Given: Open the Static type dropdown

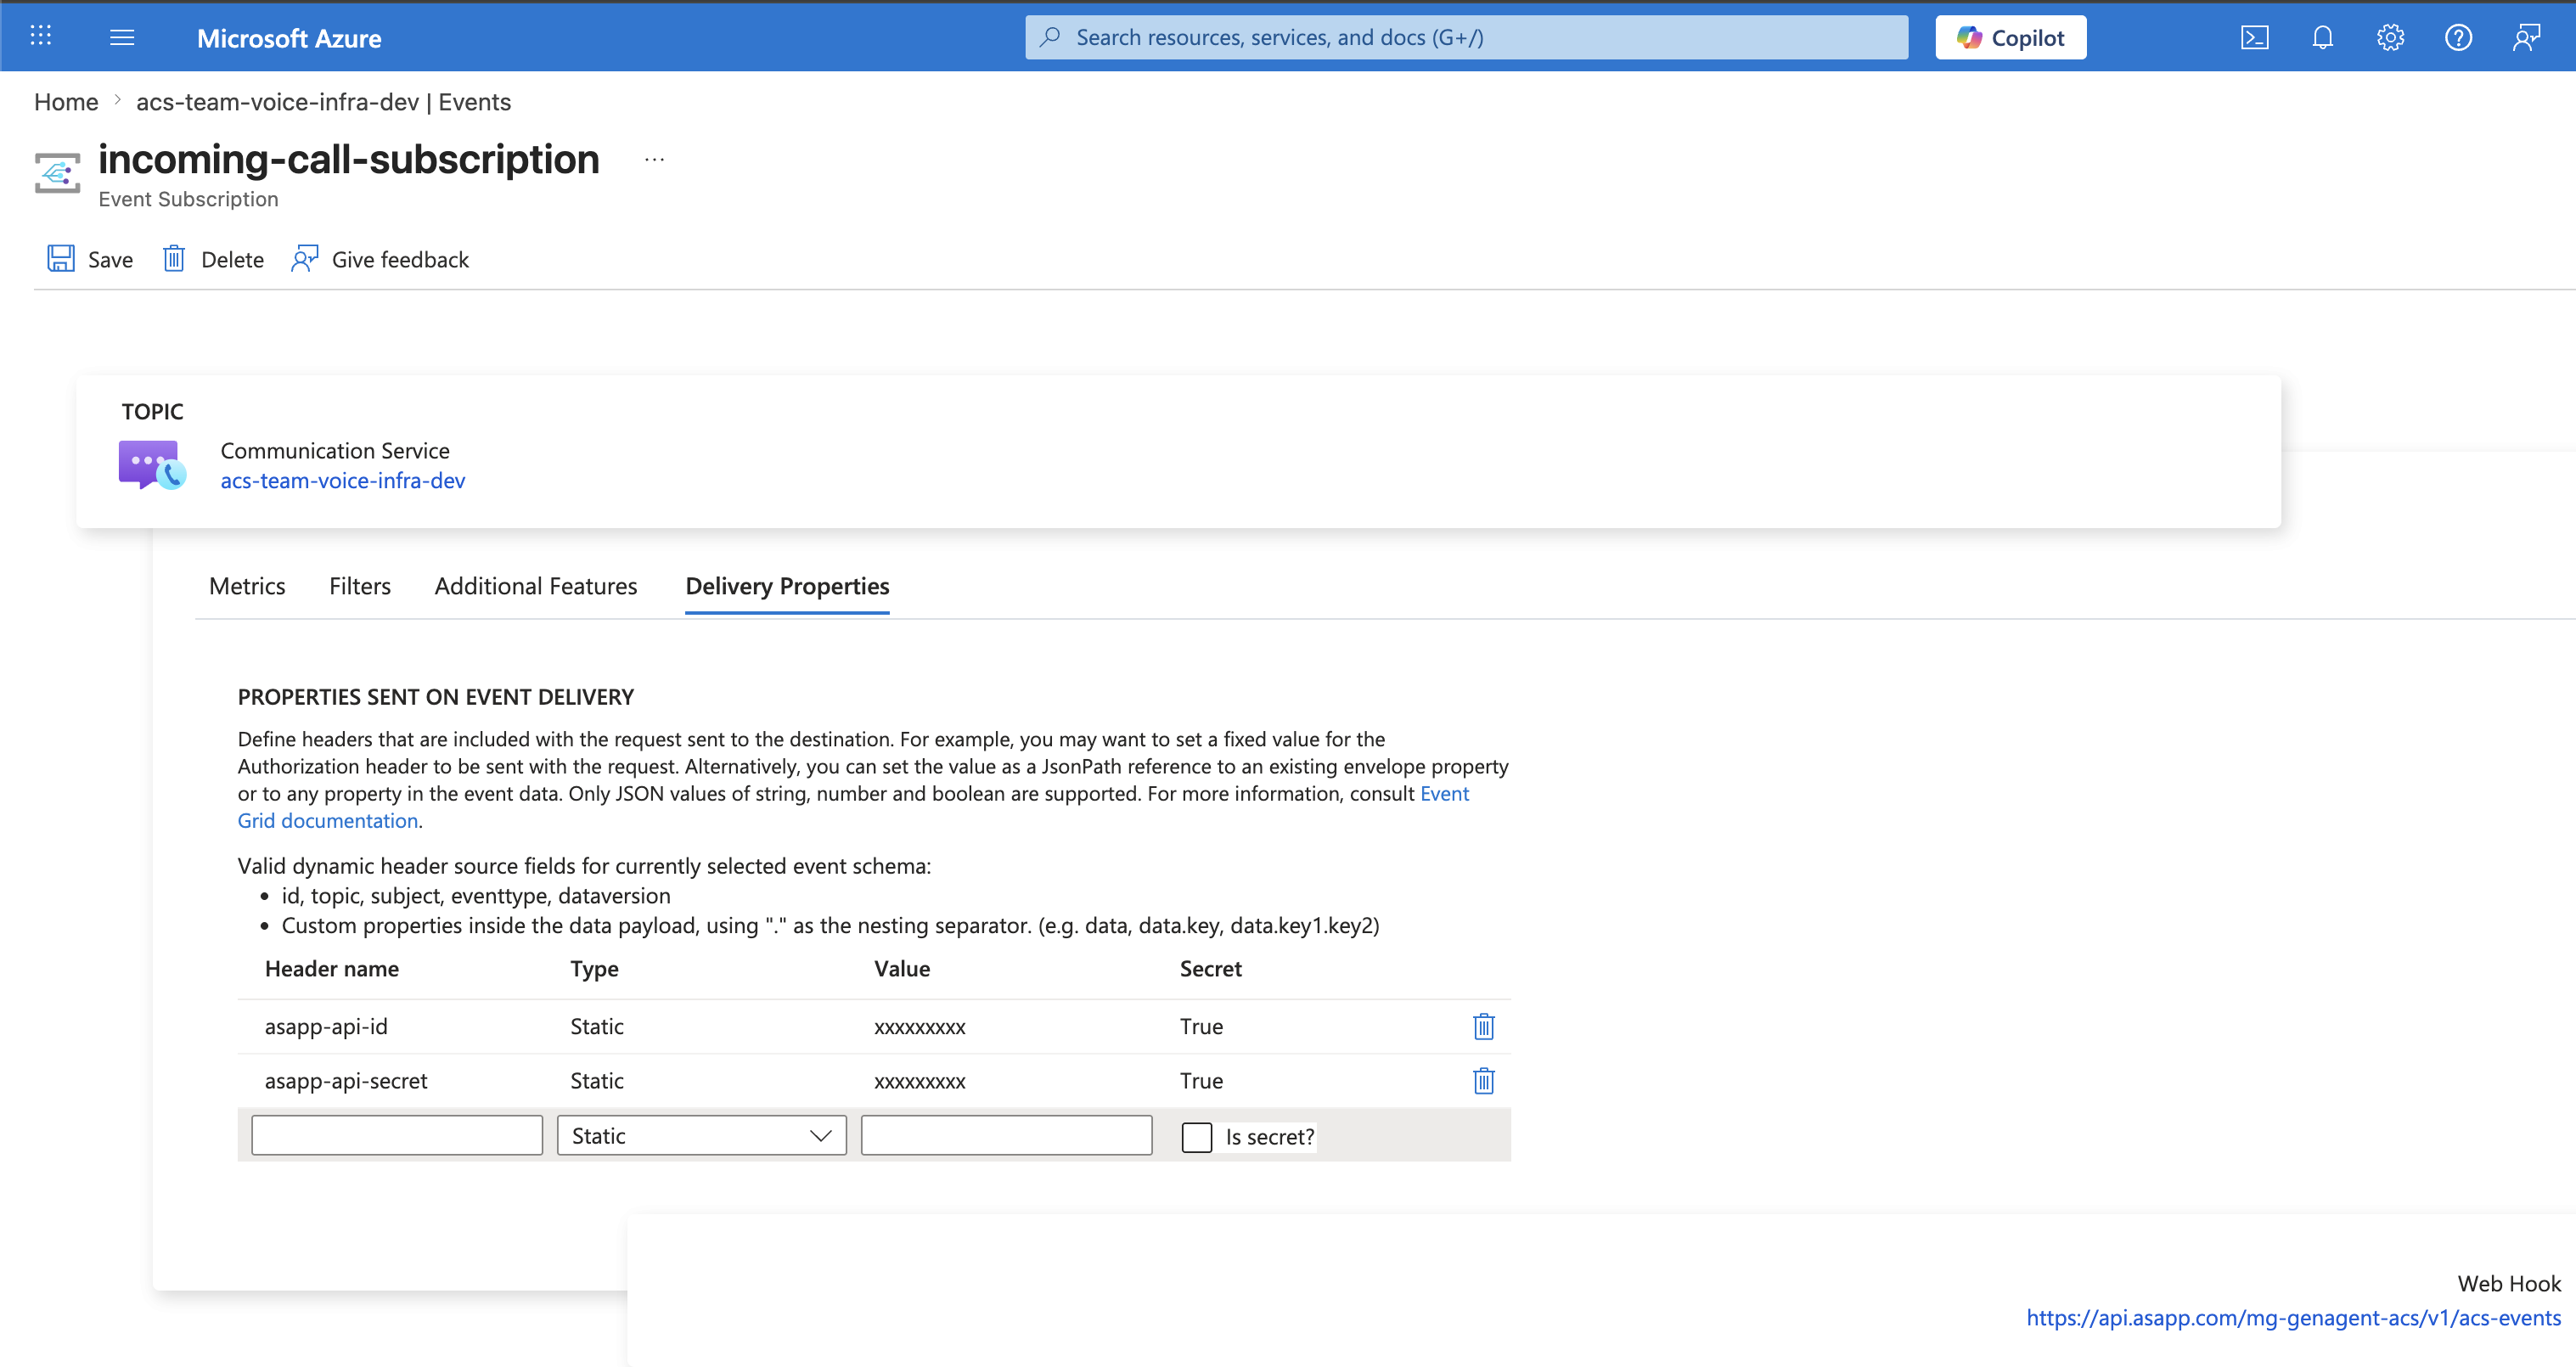Looking at the screenshot, I should (x=702, y=1136).
